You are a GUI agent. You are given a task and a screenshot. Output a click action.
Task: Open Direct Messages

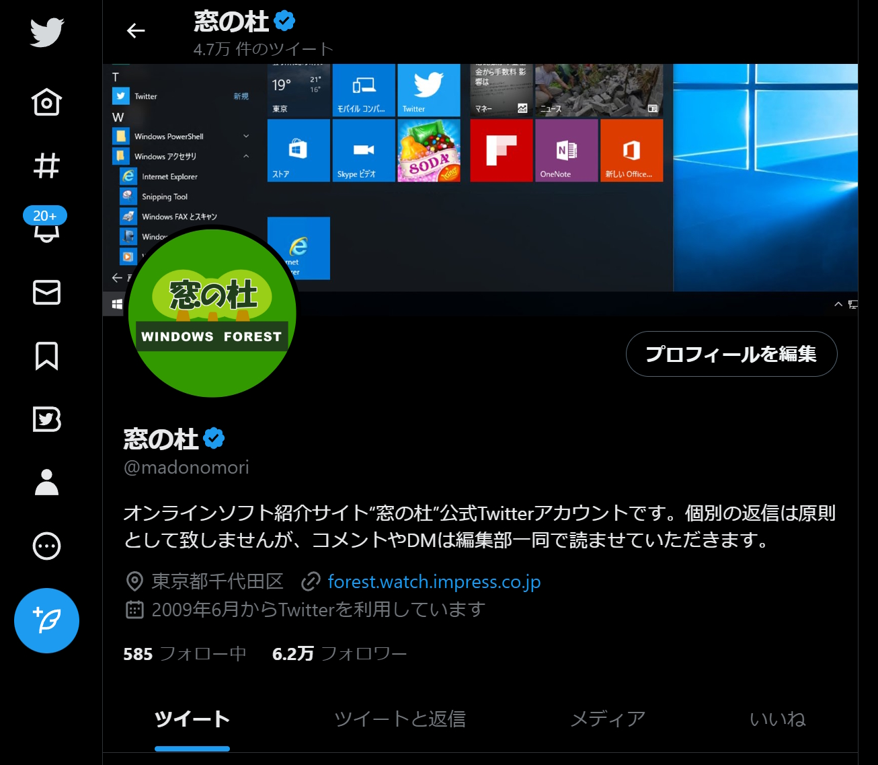[x=46, y=292]
